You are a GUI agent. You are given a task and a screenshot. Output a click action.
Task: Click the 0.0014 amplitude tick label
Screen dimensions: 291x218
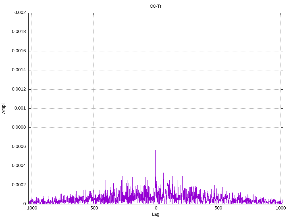click(x=19, y=70)
